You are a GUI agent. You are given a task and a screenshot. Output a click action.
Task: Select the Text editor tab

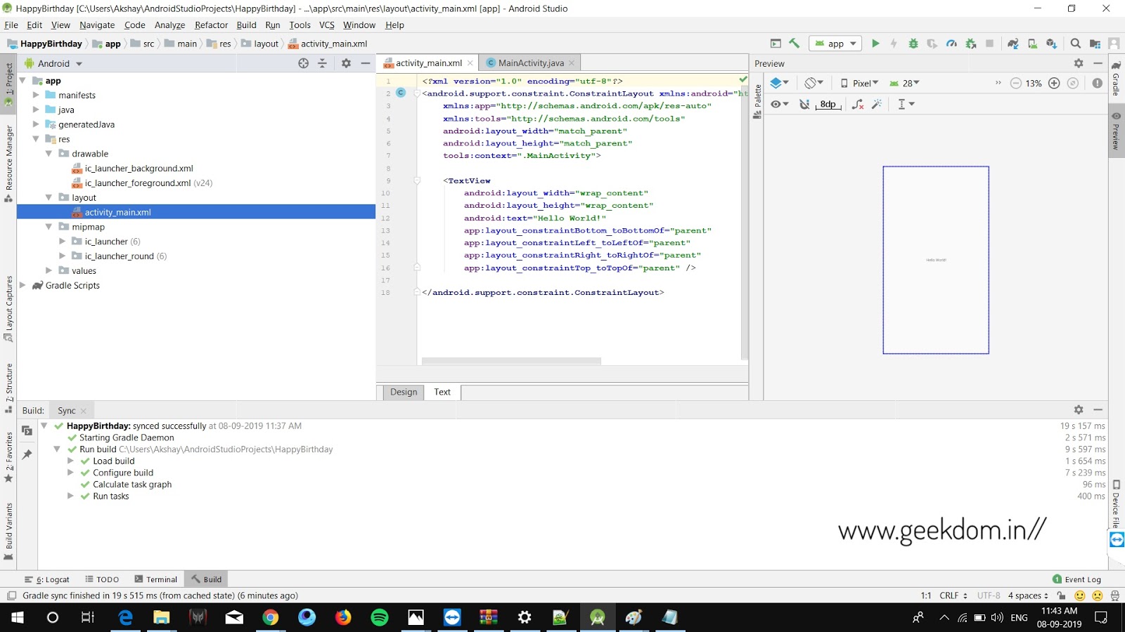pyautogui.click(x=442, y=392)
